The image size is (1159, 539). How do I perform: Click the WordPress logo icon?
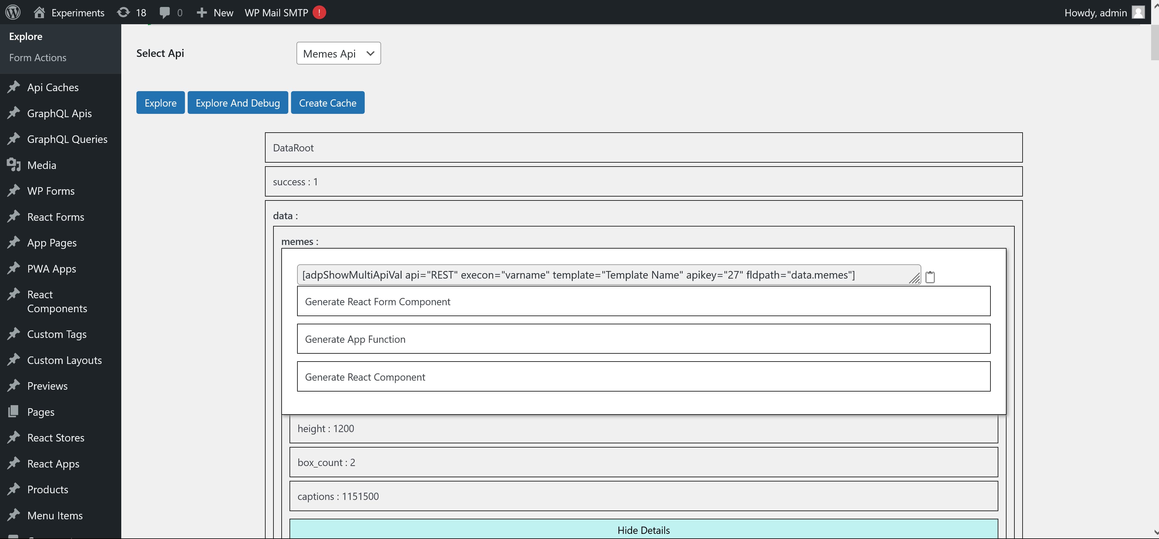pos(13,12)
